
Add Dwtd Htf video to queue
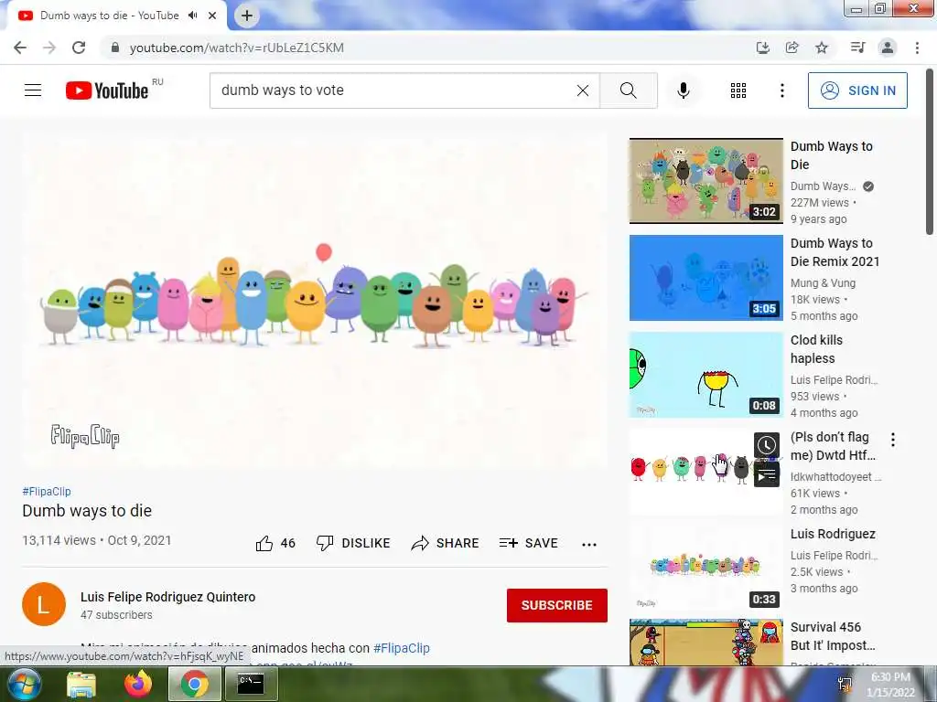(767, 475)
